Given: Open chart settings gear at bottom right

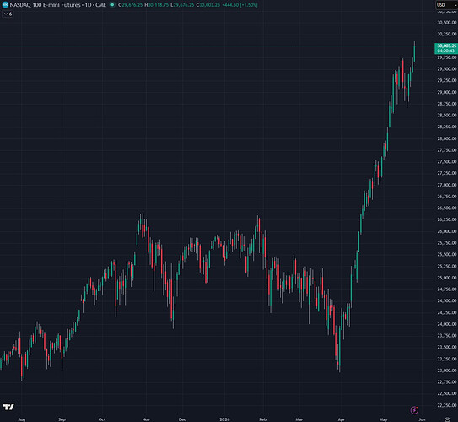Looking at the screenshot, I should (x=447, y=419).
